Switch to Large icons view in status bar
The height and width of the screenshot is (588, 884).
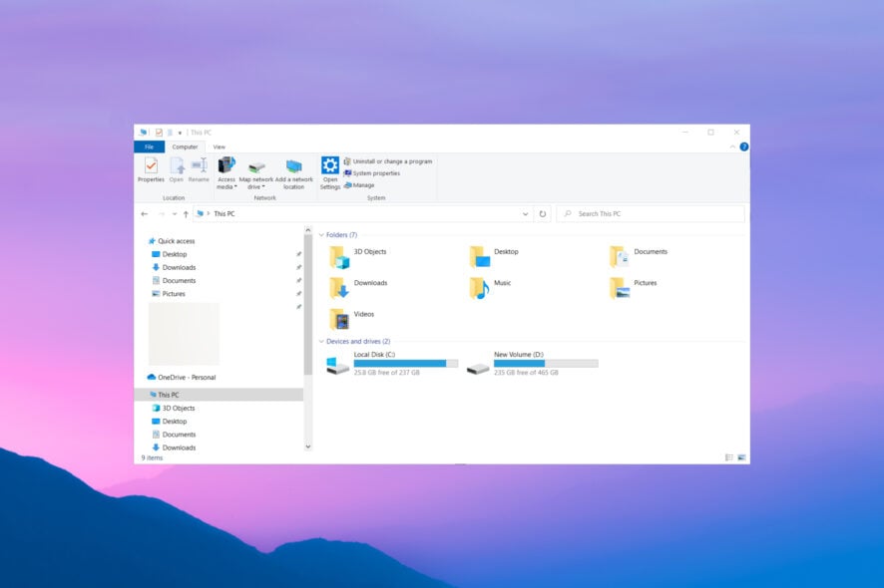(741, 457)
